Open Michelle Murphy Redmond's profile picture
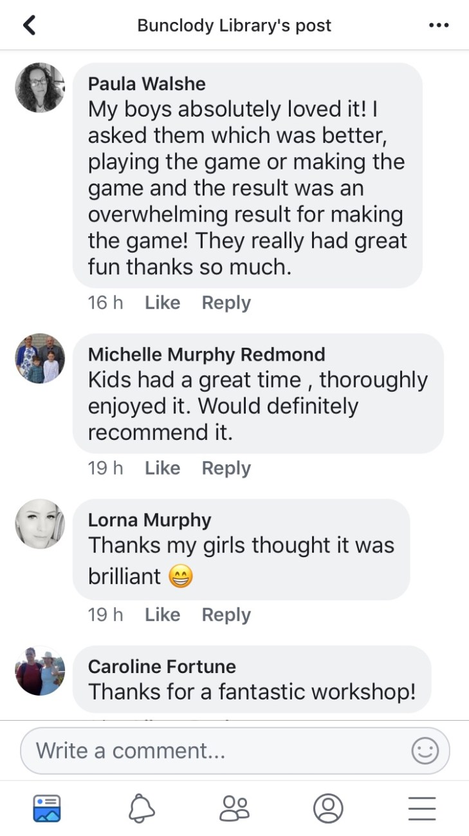Screen dimensions: 469x836 tap(40, 359)
